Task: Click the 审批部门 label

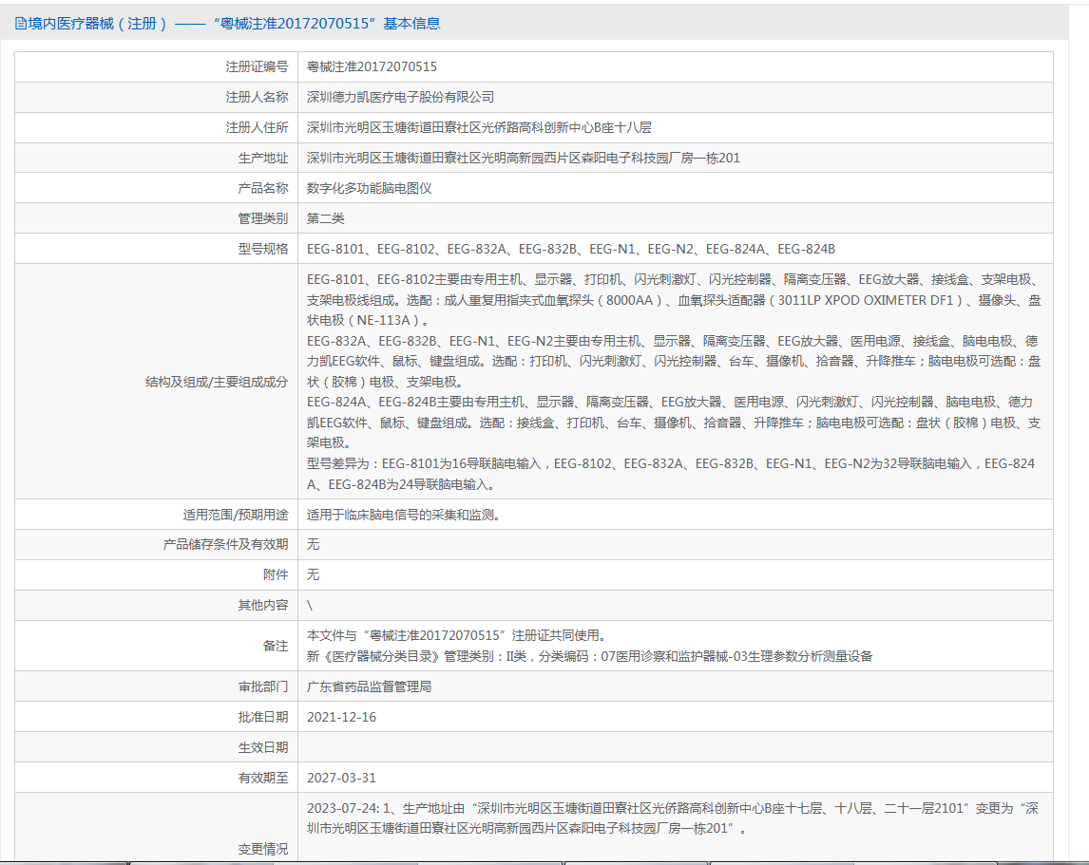Action: point(262,687)
